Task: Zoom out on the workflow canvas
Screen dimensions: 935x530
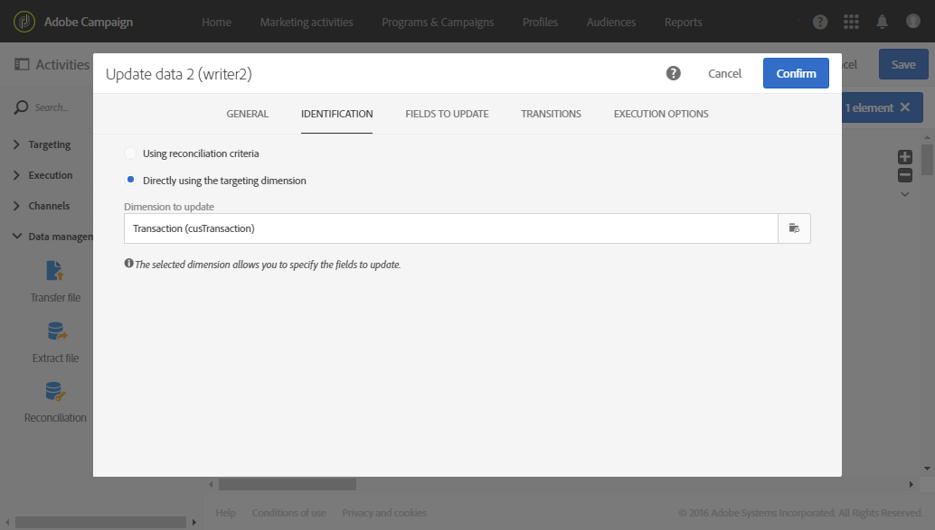Action: coord(904,175)
